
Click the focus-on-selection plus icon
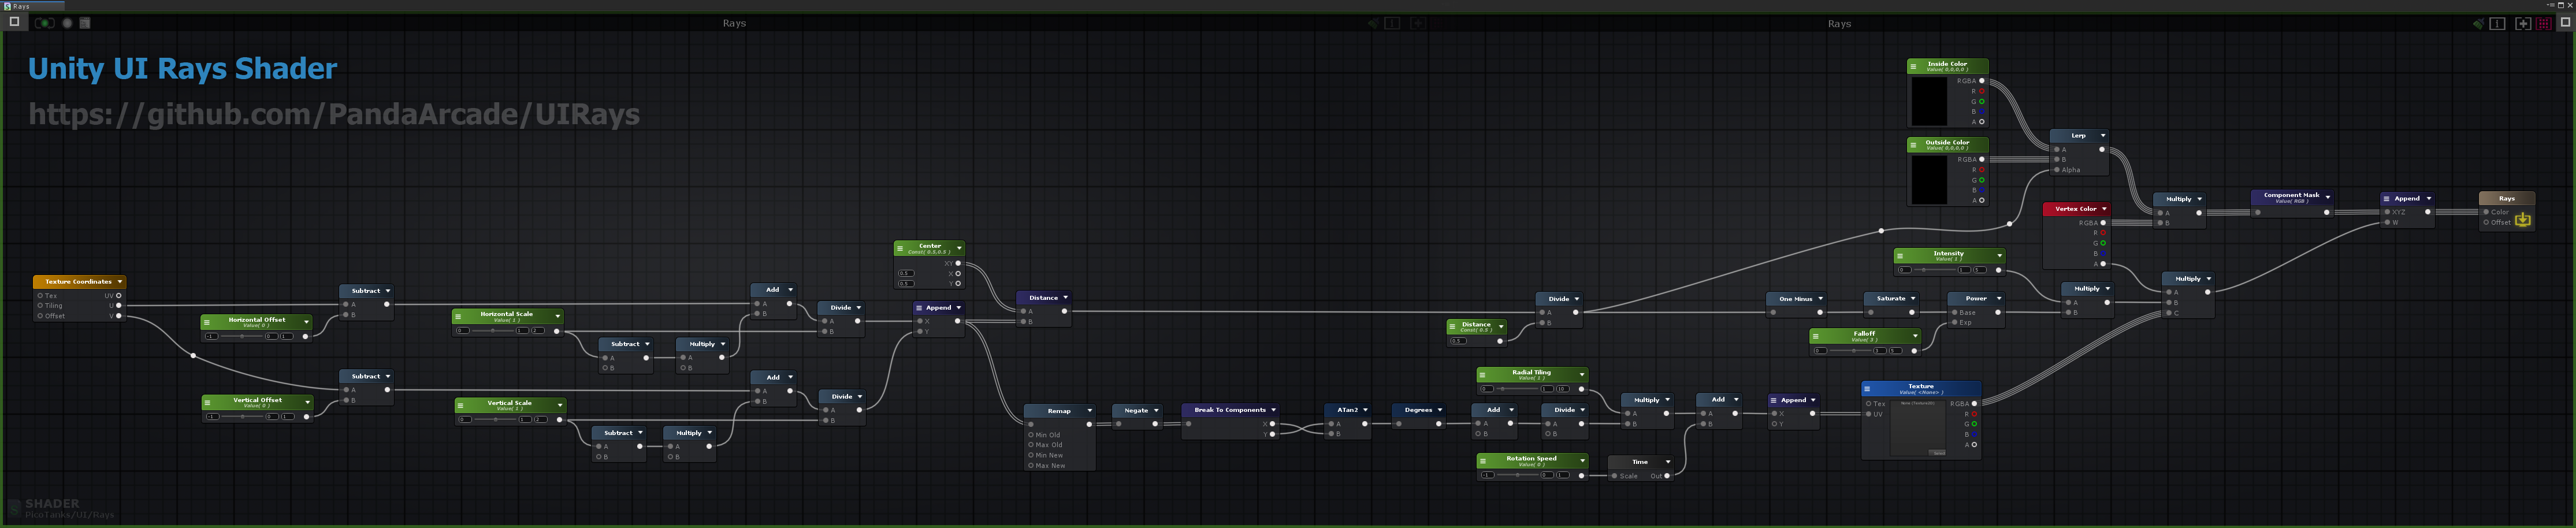(2523, 23)
